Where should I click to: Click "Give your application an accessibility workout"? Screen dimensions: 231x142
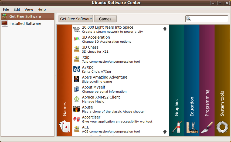pyautogui.click(x=117, y=122)
